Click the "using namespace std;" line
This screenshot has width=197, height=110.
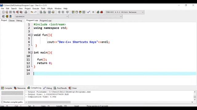click(50, 28)
